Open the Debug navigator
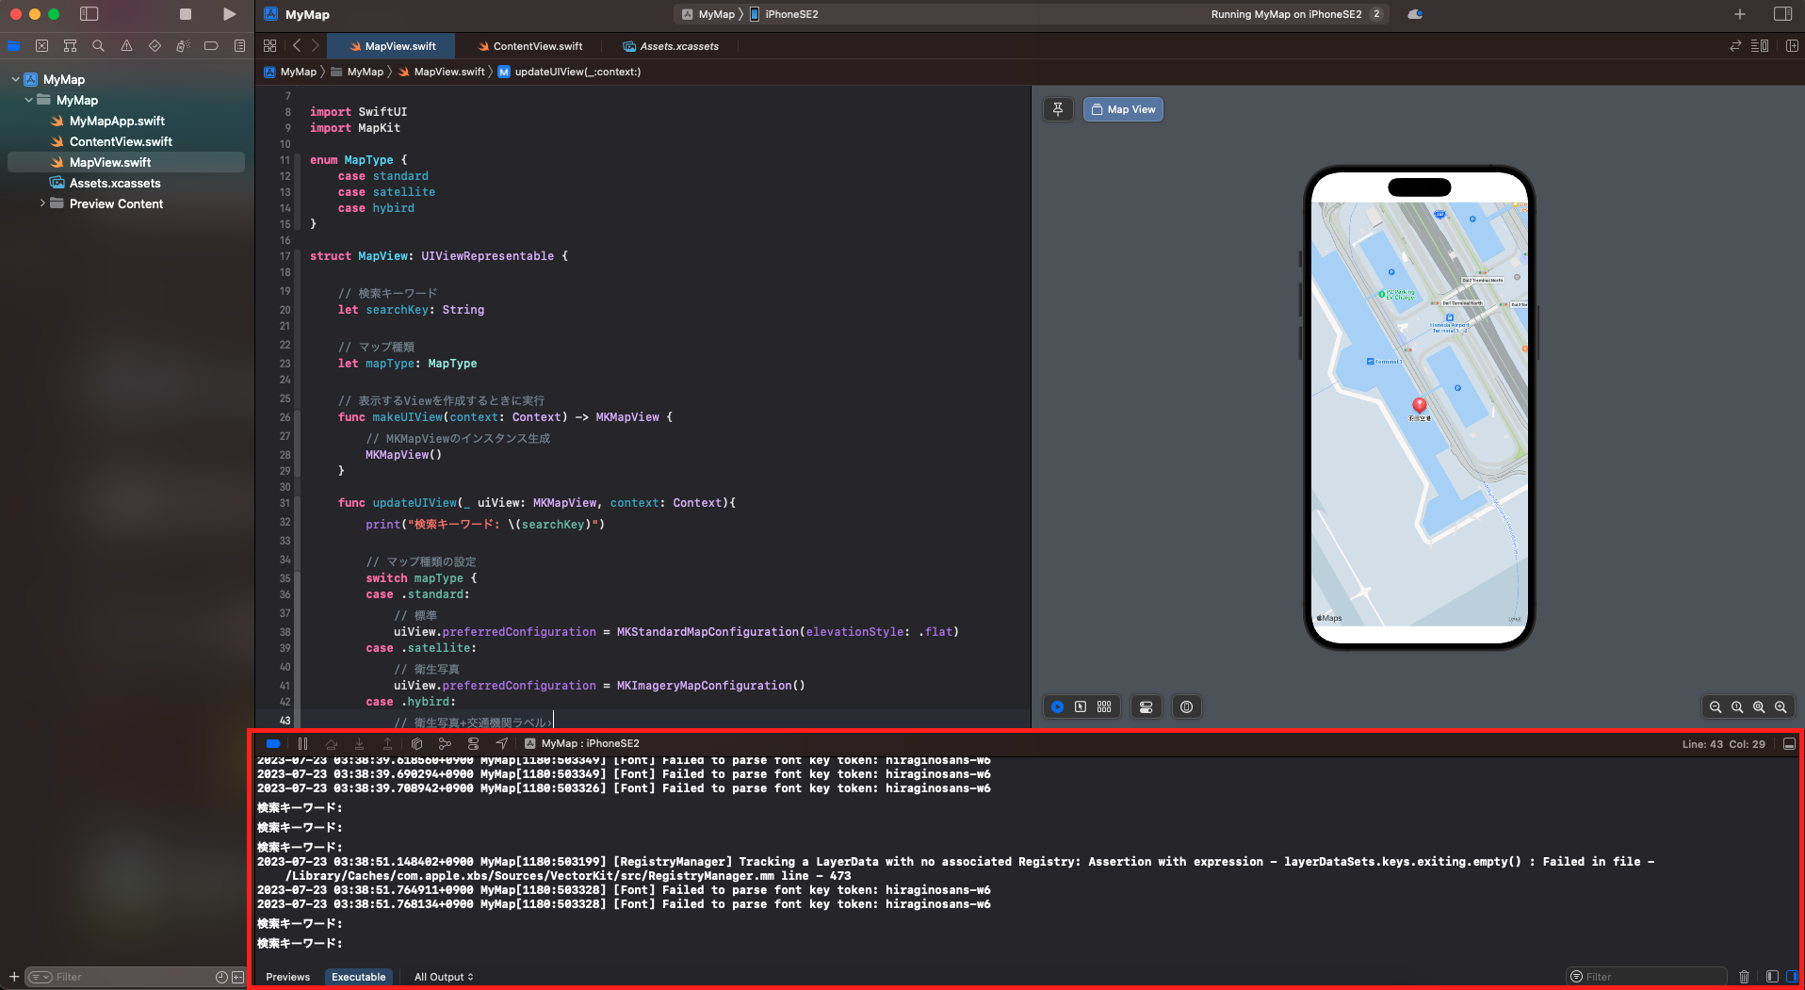The image size is (1805, 990). [183, 45]
